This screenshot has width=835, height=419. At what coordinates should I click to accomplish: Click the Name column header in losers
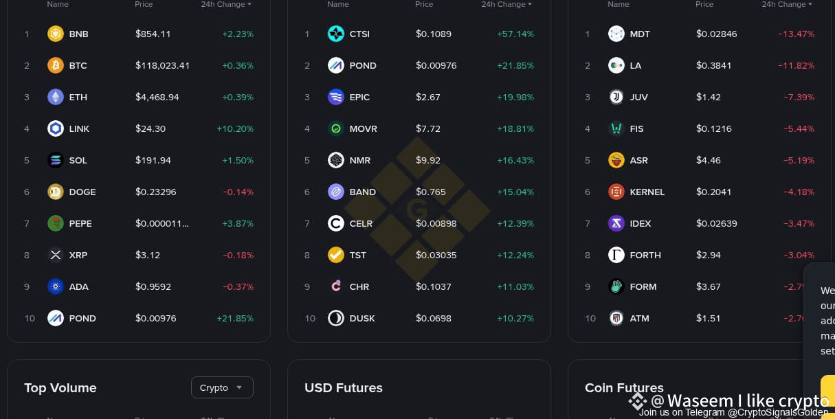pos(619,4)
